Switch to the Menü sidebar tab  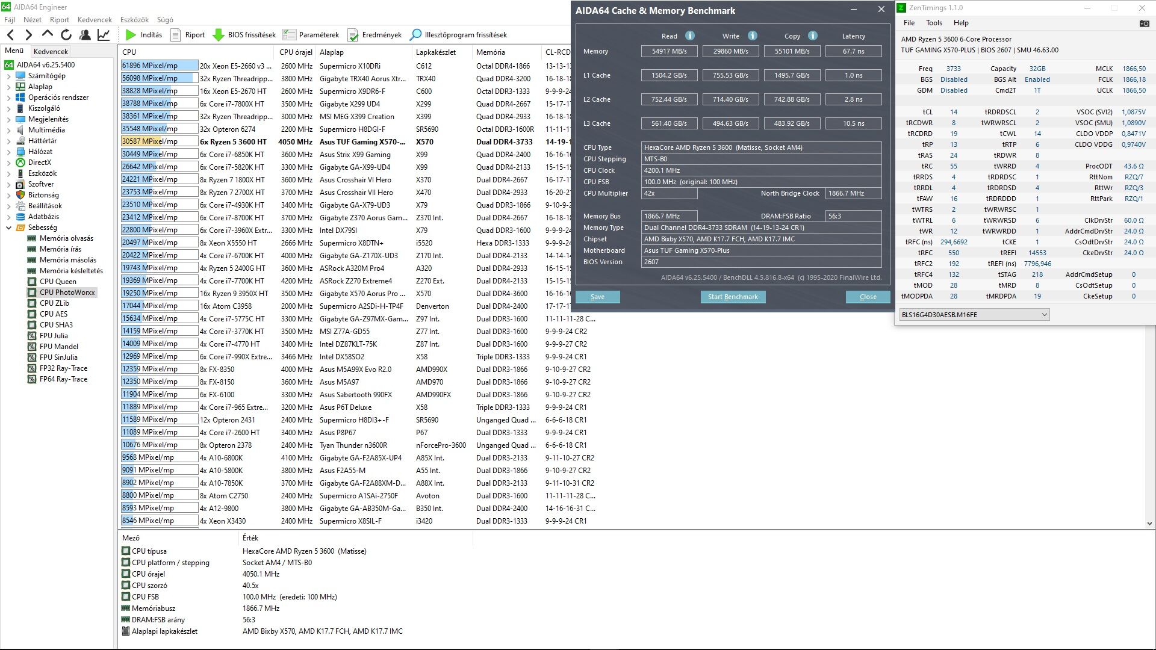(x=14, y=51)
